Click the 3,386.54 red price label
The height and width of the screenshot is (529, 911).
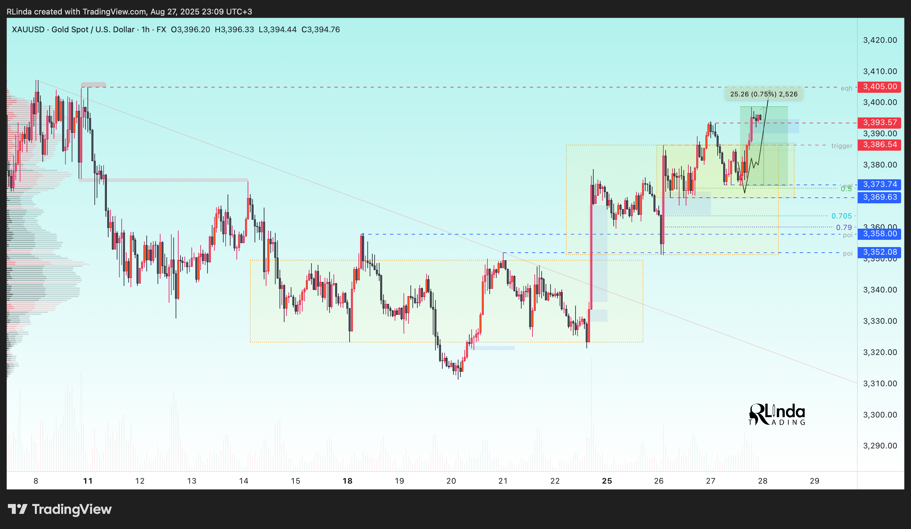879,145
